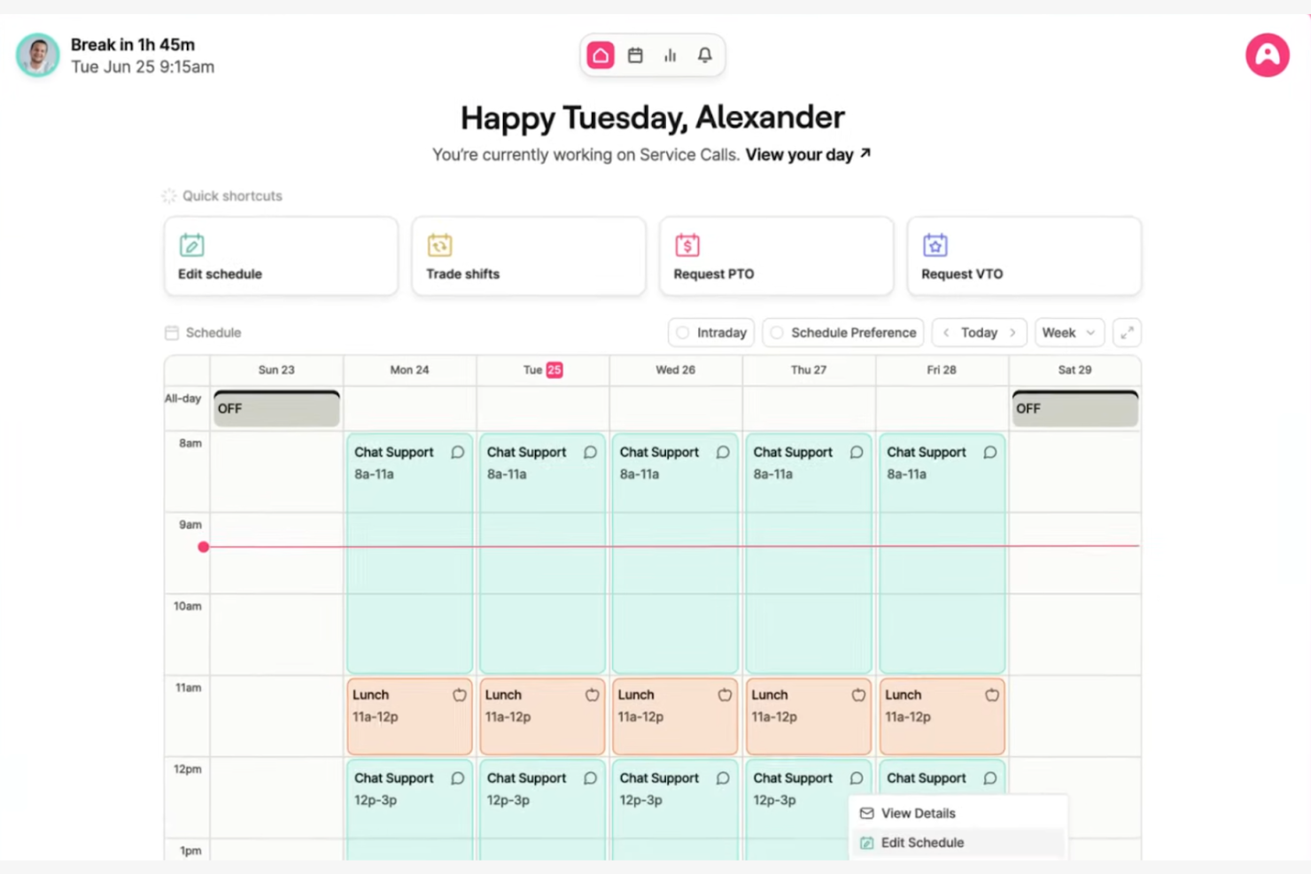Click the Trade shifts shortcut icon
Viewport: 1311px width, 874px height.
[440, 245]
